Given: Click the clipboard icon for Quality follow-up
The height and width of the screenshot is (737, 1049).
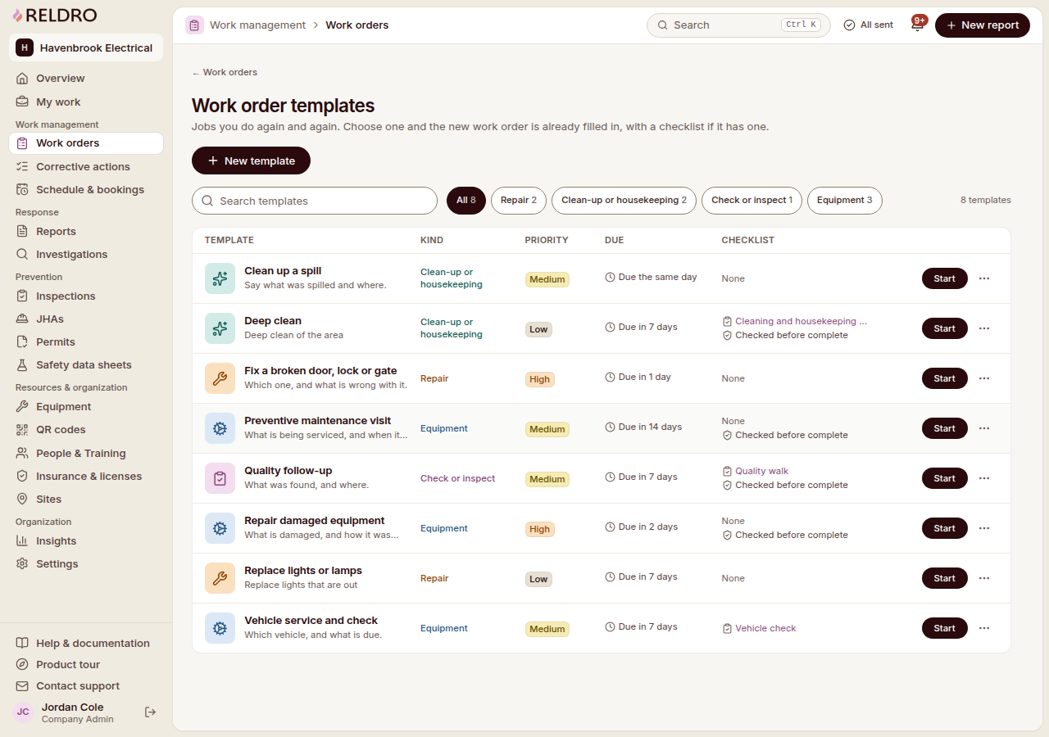Looking at the screenshot, I should 220,478.
